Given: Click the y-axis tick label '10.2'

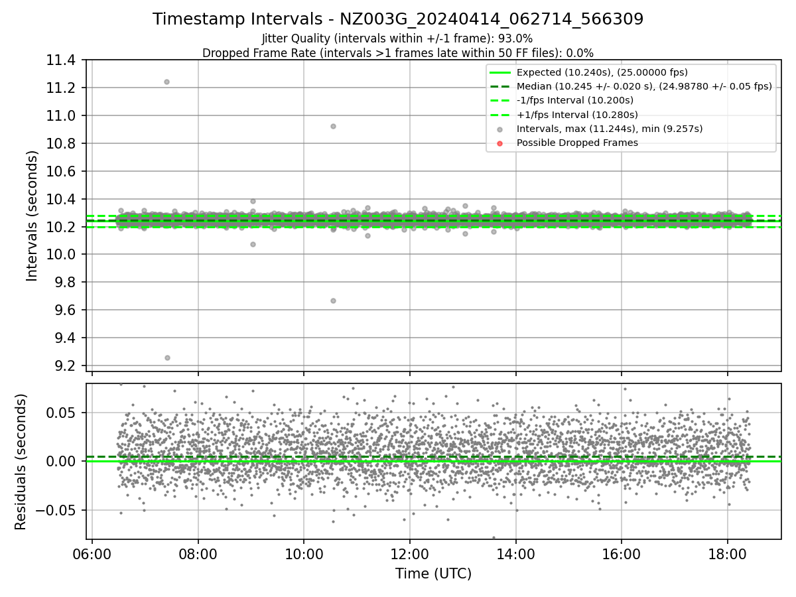Looking at the screenshot, I should click(62, 228).
